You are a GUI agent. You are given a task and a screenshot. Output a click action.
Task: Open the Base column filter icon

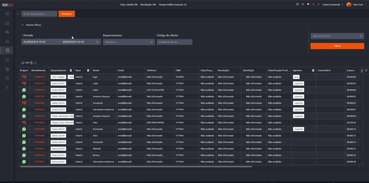pyautogui.click(x=88, y=70)
